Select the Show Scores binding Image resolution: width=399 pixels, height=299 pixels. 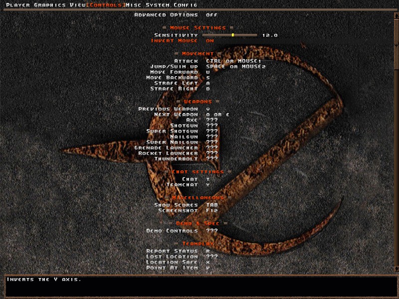tap(186, 205)
